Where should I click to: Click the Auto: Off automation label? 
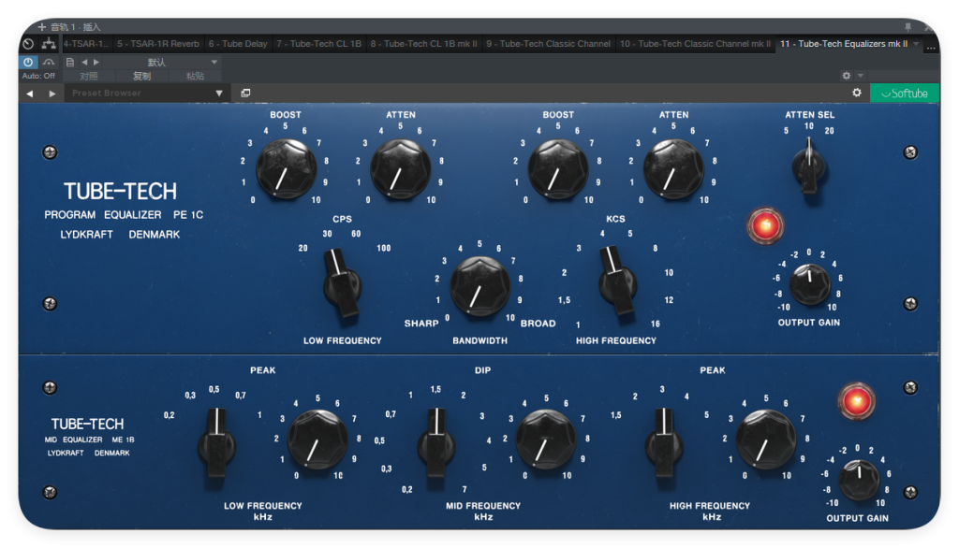tap(38, 76)
